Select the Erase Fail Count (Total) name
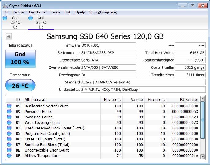Screen dimensions: 210x165 [x=45, y=139]
